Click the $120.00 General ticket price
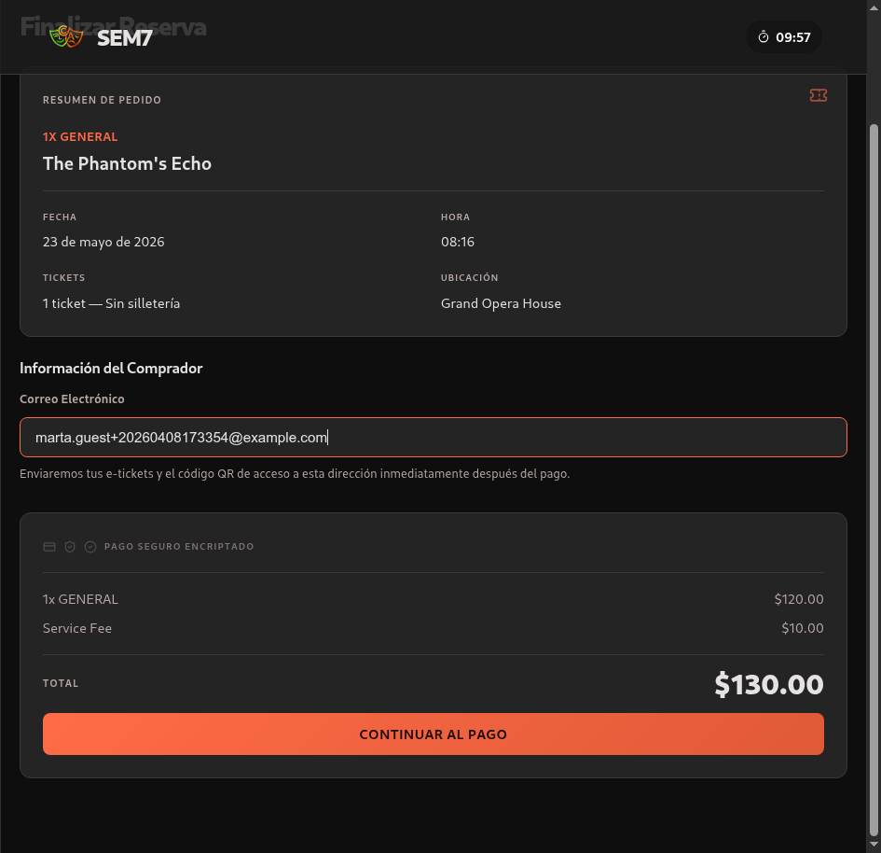The height and width of the screenshot is (853, 881). pyautogui.click(x=798, y=600)
